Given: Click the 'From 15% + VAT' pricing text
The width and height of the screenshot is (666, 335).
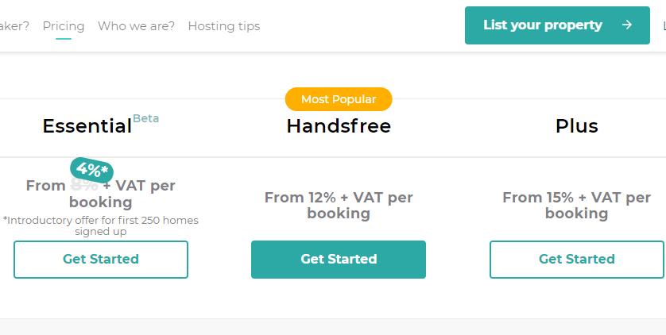Looking at the screenshot, I should point(576,206).
